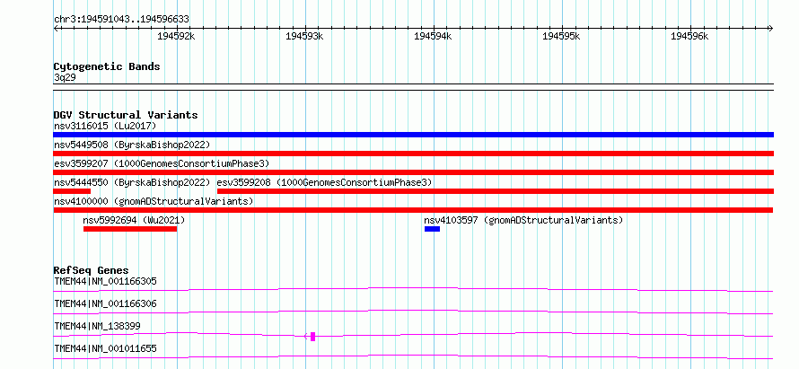Viewport: 799px width, 369px height.
Task: Click the TMEM44 NM_138399 magenta exon block
Action: tap(313, 337)
